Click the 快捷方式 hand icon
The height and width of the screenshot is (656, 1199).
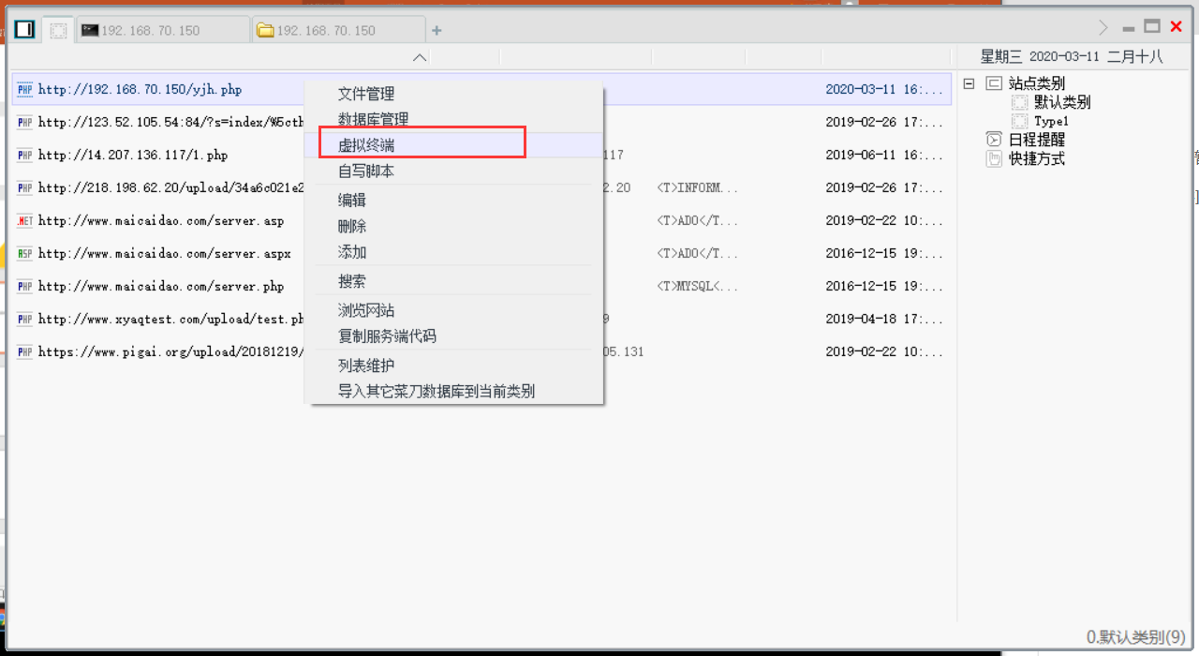pyautogui.click(x=993, y=157)
